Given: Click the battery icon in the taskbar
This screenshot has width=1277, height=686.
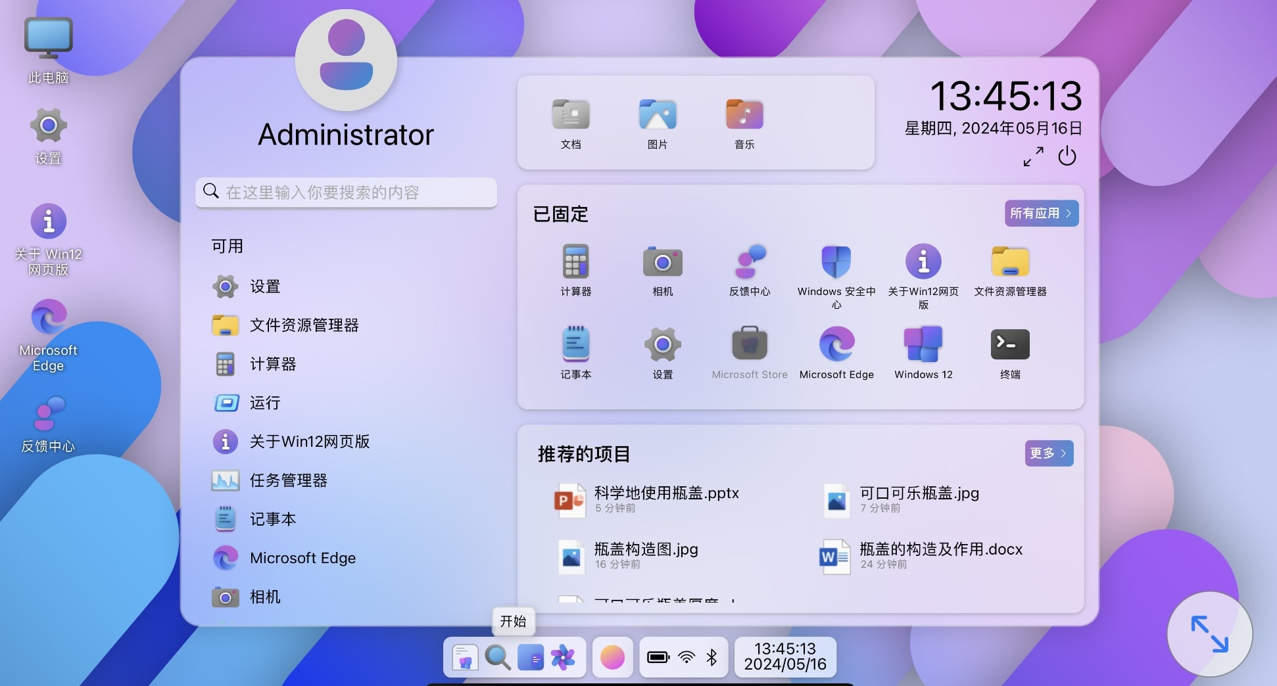Looking at the screenshot, I should coord(658,657).
